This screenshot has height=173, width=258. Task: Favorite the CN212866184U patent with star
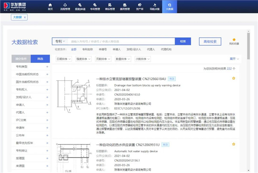coord(233,79)
